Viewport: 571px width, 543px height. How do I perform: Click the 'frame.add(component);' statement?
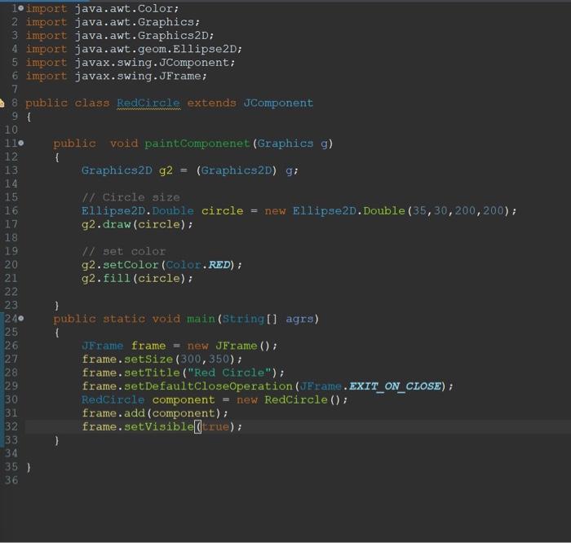pyautogui.click(x=155, y=413)
